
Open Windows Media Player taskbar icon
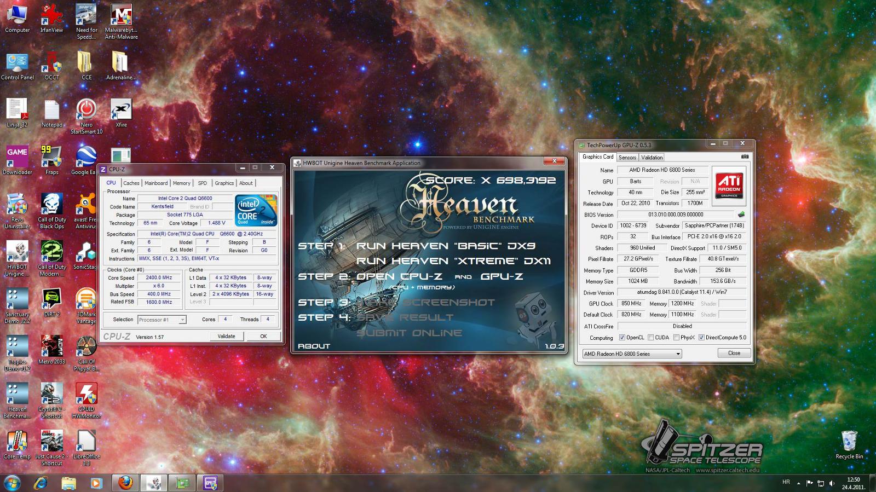point(96,483)
